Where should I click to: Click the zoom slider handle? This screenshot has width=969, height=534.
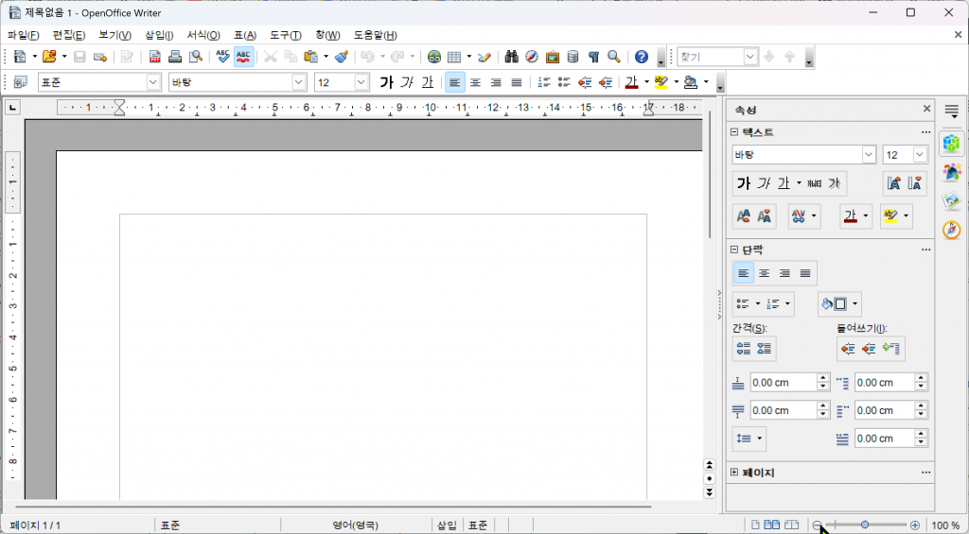coord(865,525)
